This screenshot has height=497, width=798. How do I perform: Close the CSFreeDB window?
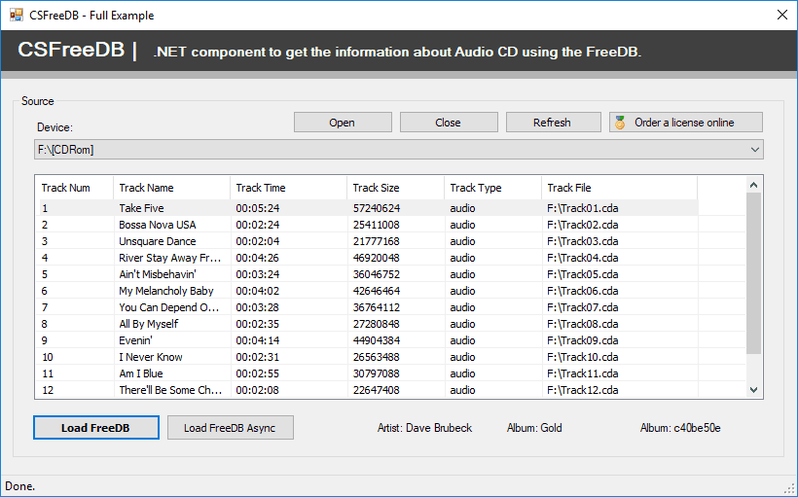pyautogui.click(x=781, y=16)
